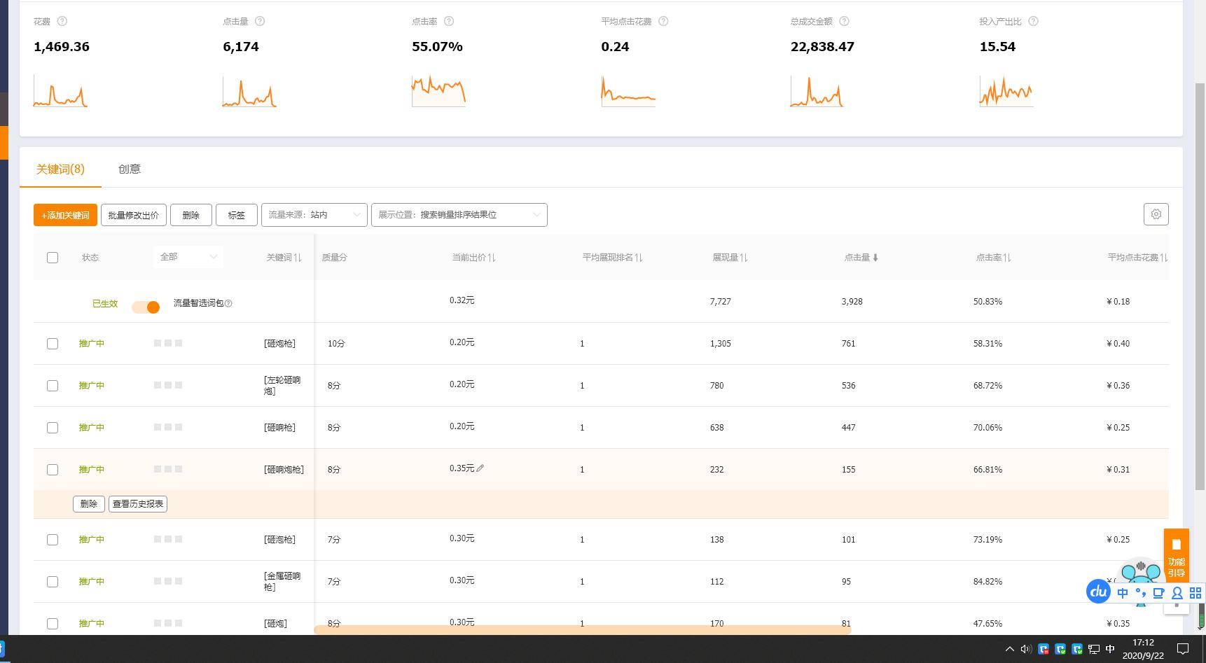The width and height of the screenshot is (1206, 663).
Task: Switch to the 创意 tab
Action: pyautogui.click(x=130, y=169)
